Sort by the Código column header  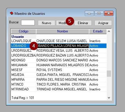24,31
